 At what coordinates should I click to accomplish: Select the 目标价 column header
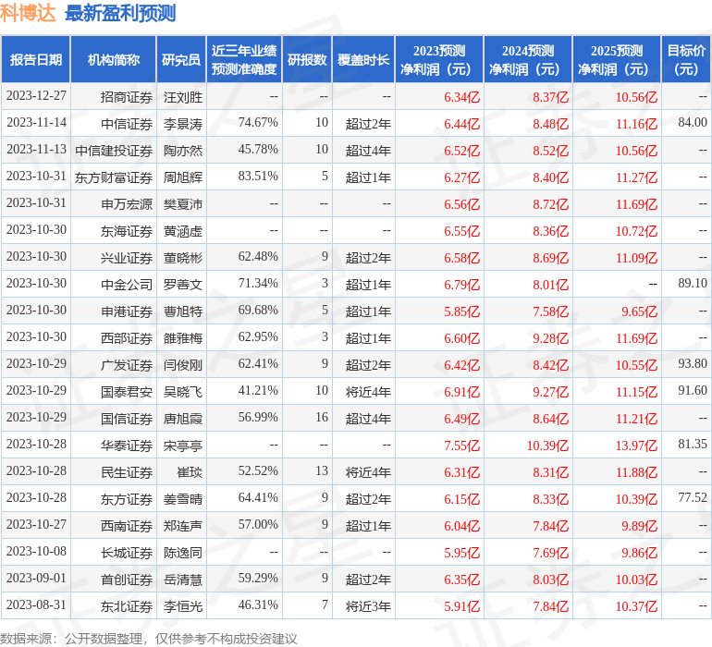[x=686, y=59]
